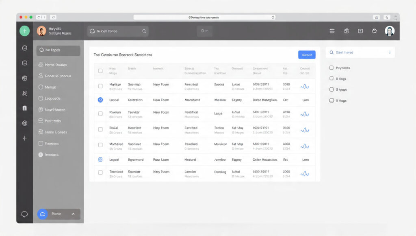Open the three-dot menu in the right search panel

[x=390, y=52]
